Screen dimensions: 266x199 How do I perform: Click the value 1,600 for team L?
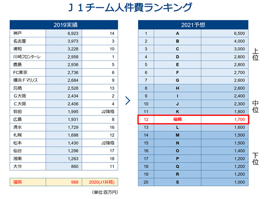coord(240,127)
